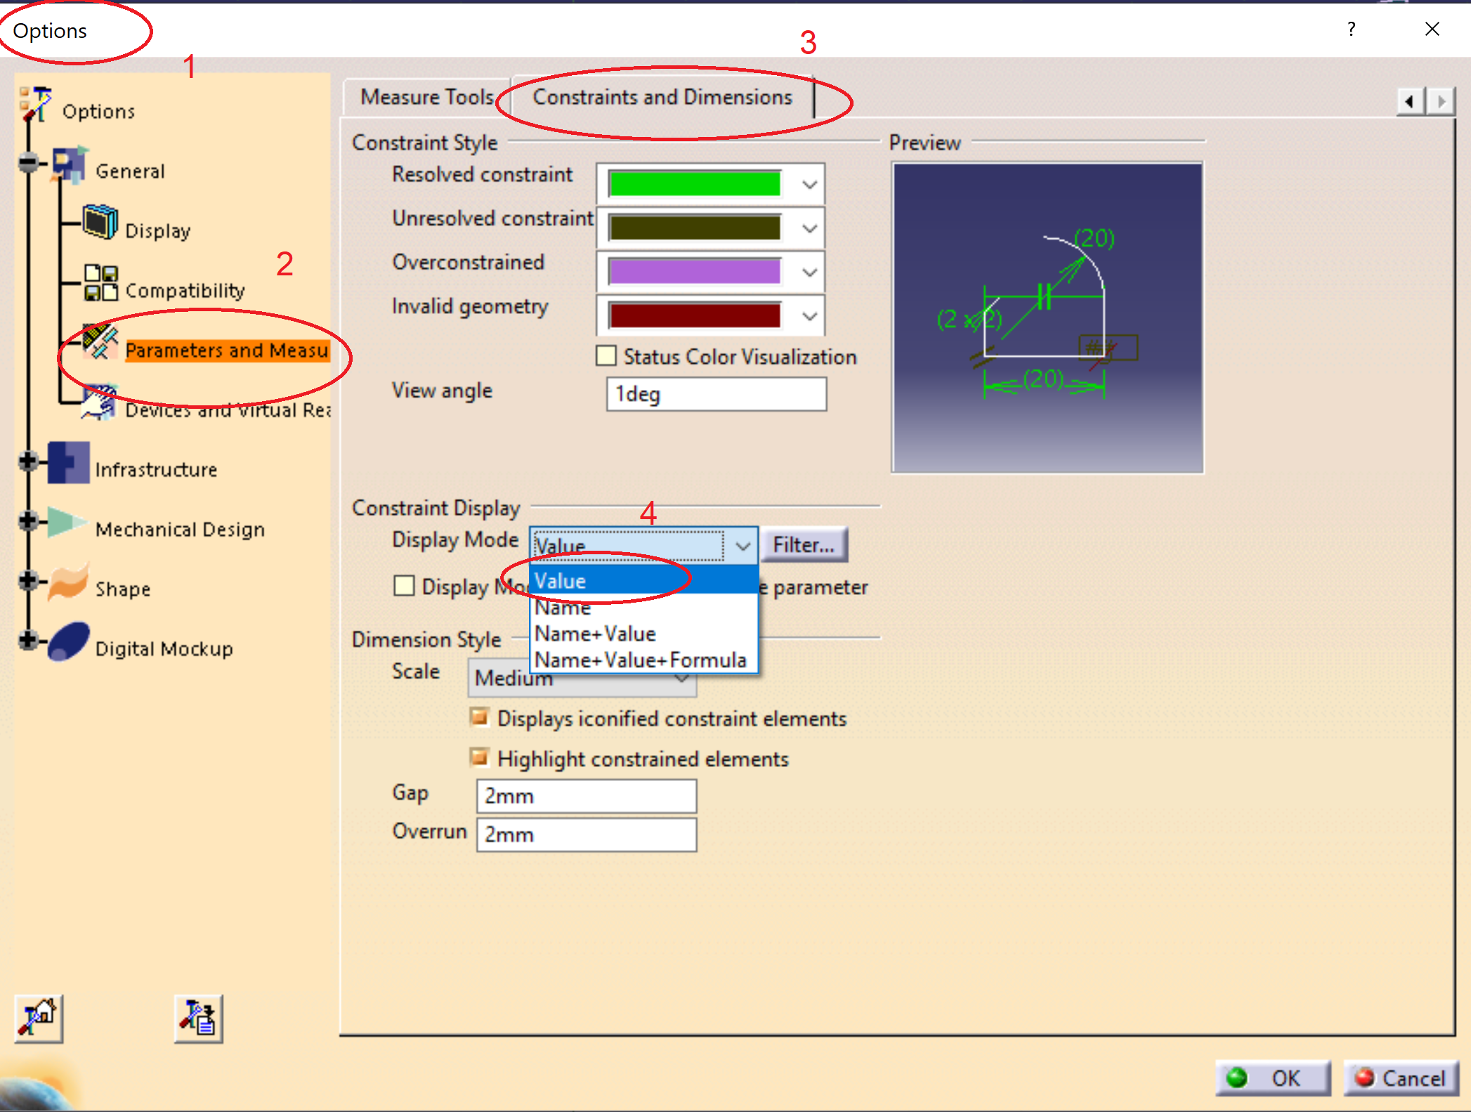The height and width of the screenshot is (1112, 1471).
Task: Click the Filter... button
Action: click(804, 545)
